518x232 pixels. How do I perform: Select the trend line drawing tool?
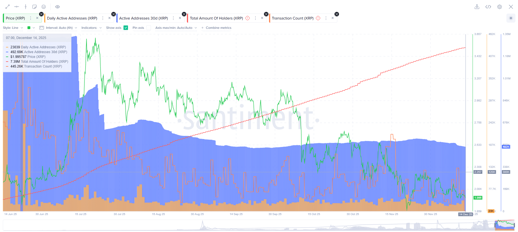pyautogui.click(x=8, y=7)
